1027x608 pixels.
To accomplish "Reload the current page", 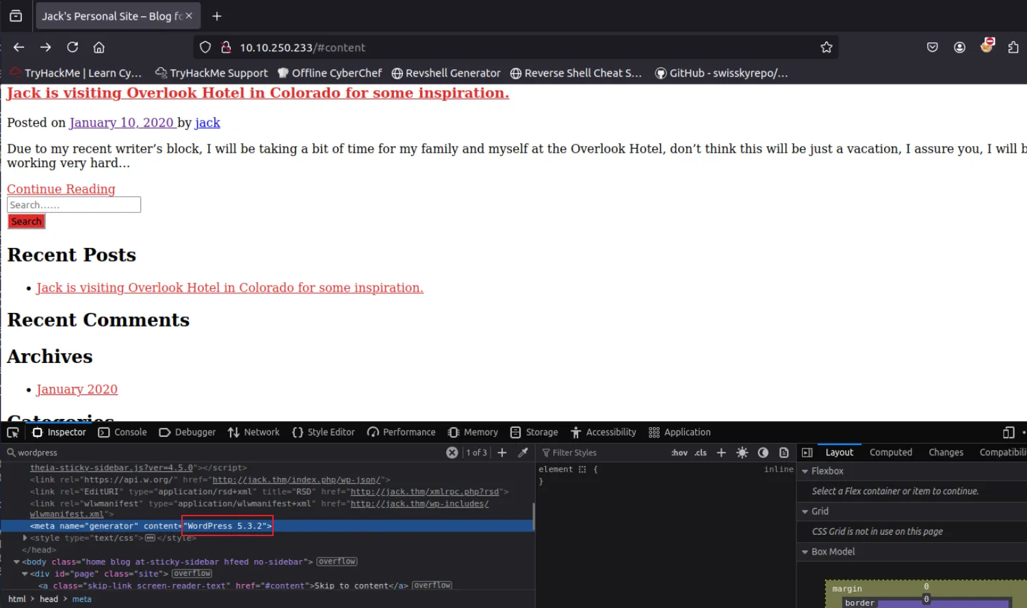I will pyautogui.click(x=73, y=47).
